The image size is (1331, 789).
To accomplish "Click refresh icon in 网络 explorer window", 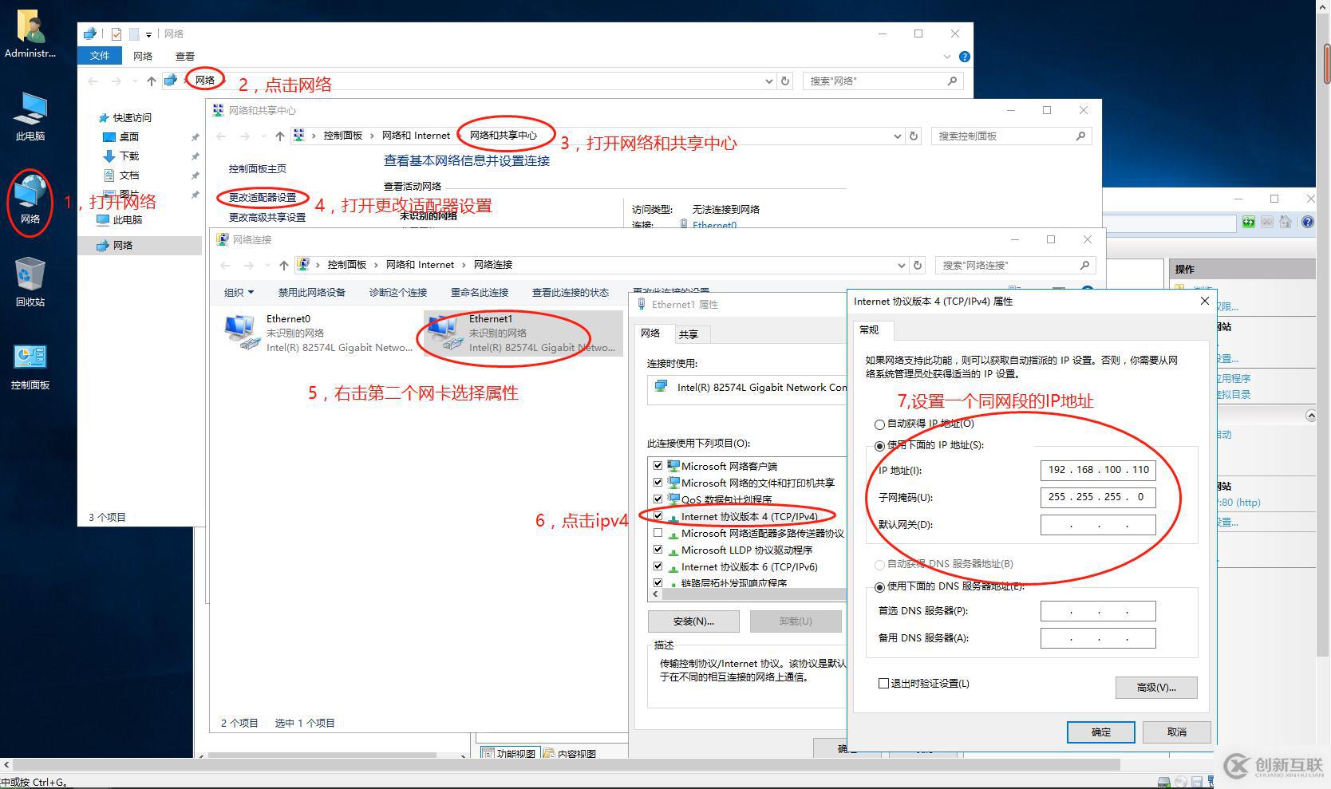I will 785,81.
